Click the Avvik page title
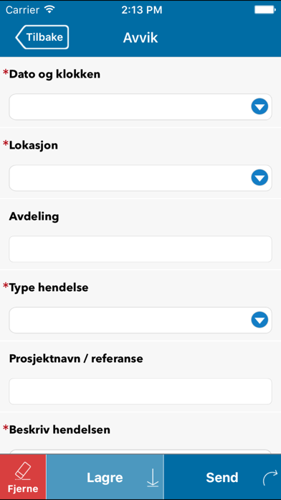 [x=140, y=37]
